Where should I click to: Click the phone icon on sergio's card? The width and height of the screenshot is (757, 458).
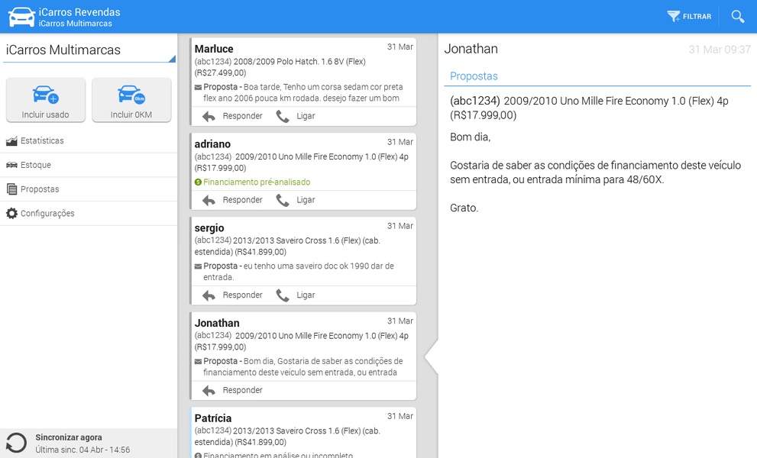pyautogui.click(x=283, y=295)
